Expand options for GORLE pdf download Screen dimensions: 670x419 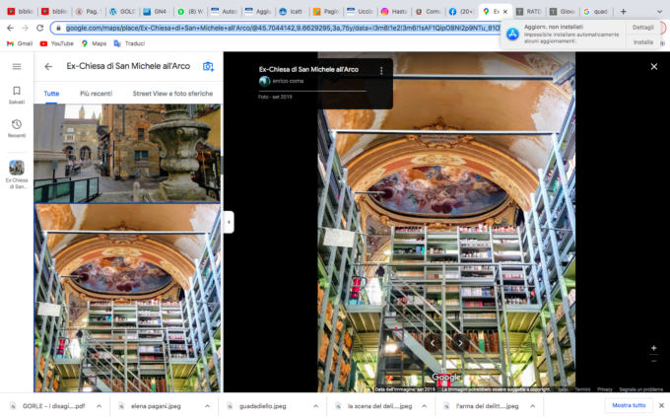tap(99, 406)
